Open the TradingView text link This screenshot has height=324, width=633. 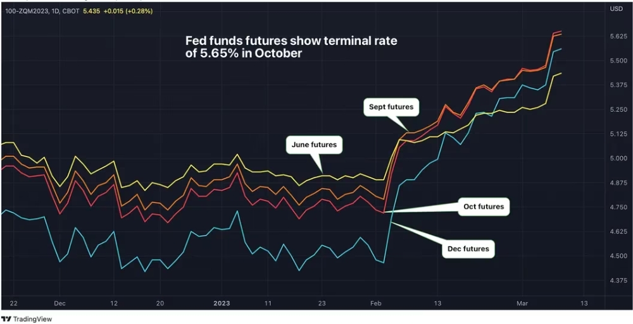click(x=33, y=319)
